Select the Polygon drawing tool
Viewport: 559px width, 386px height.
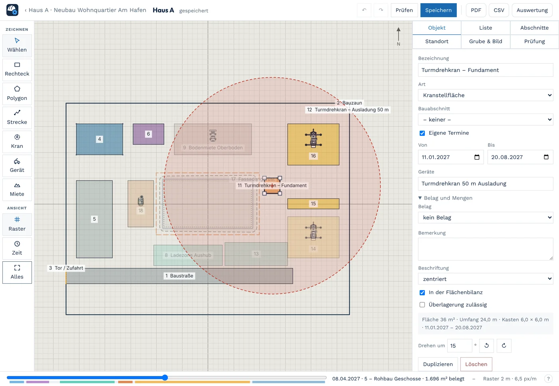[x=17, y=94]
